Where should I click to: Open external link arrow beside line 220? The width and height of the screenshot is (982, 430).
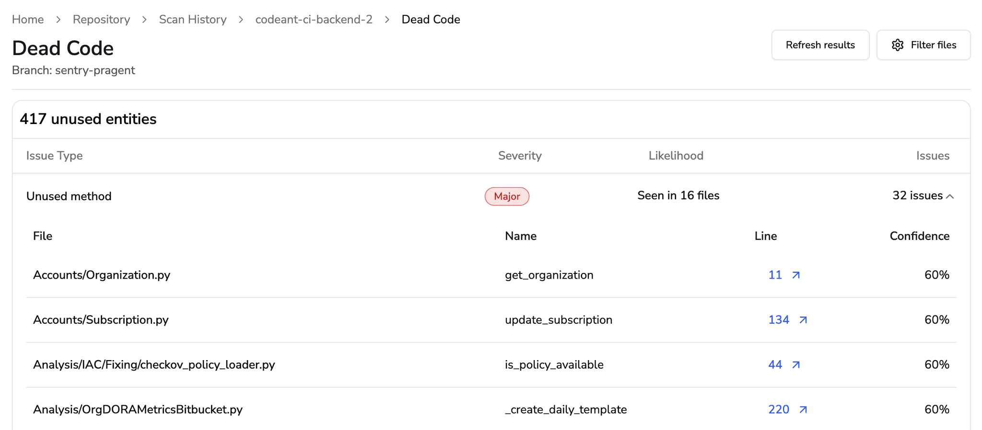[x=803, y=410]
